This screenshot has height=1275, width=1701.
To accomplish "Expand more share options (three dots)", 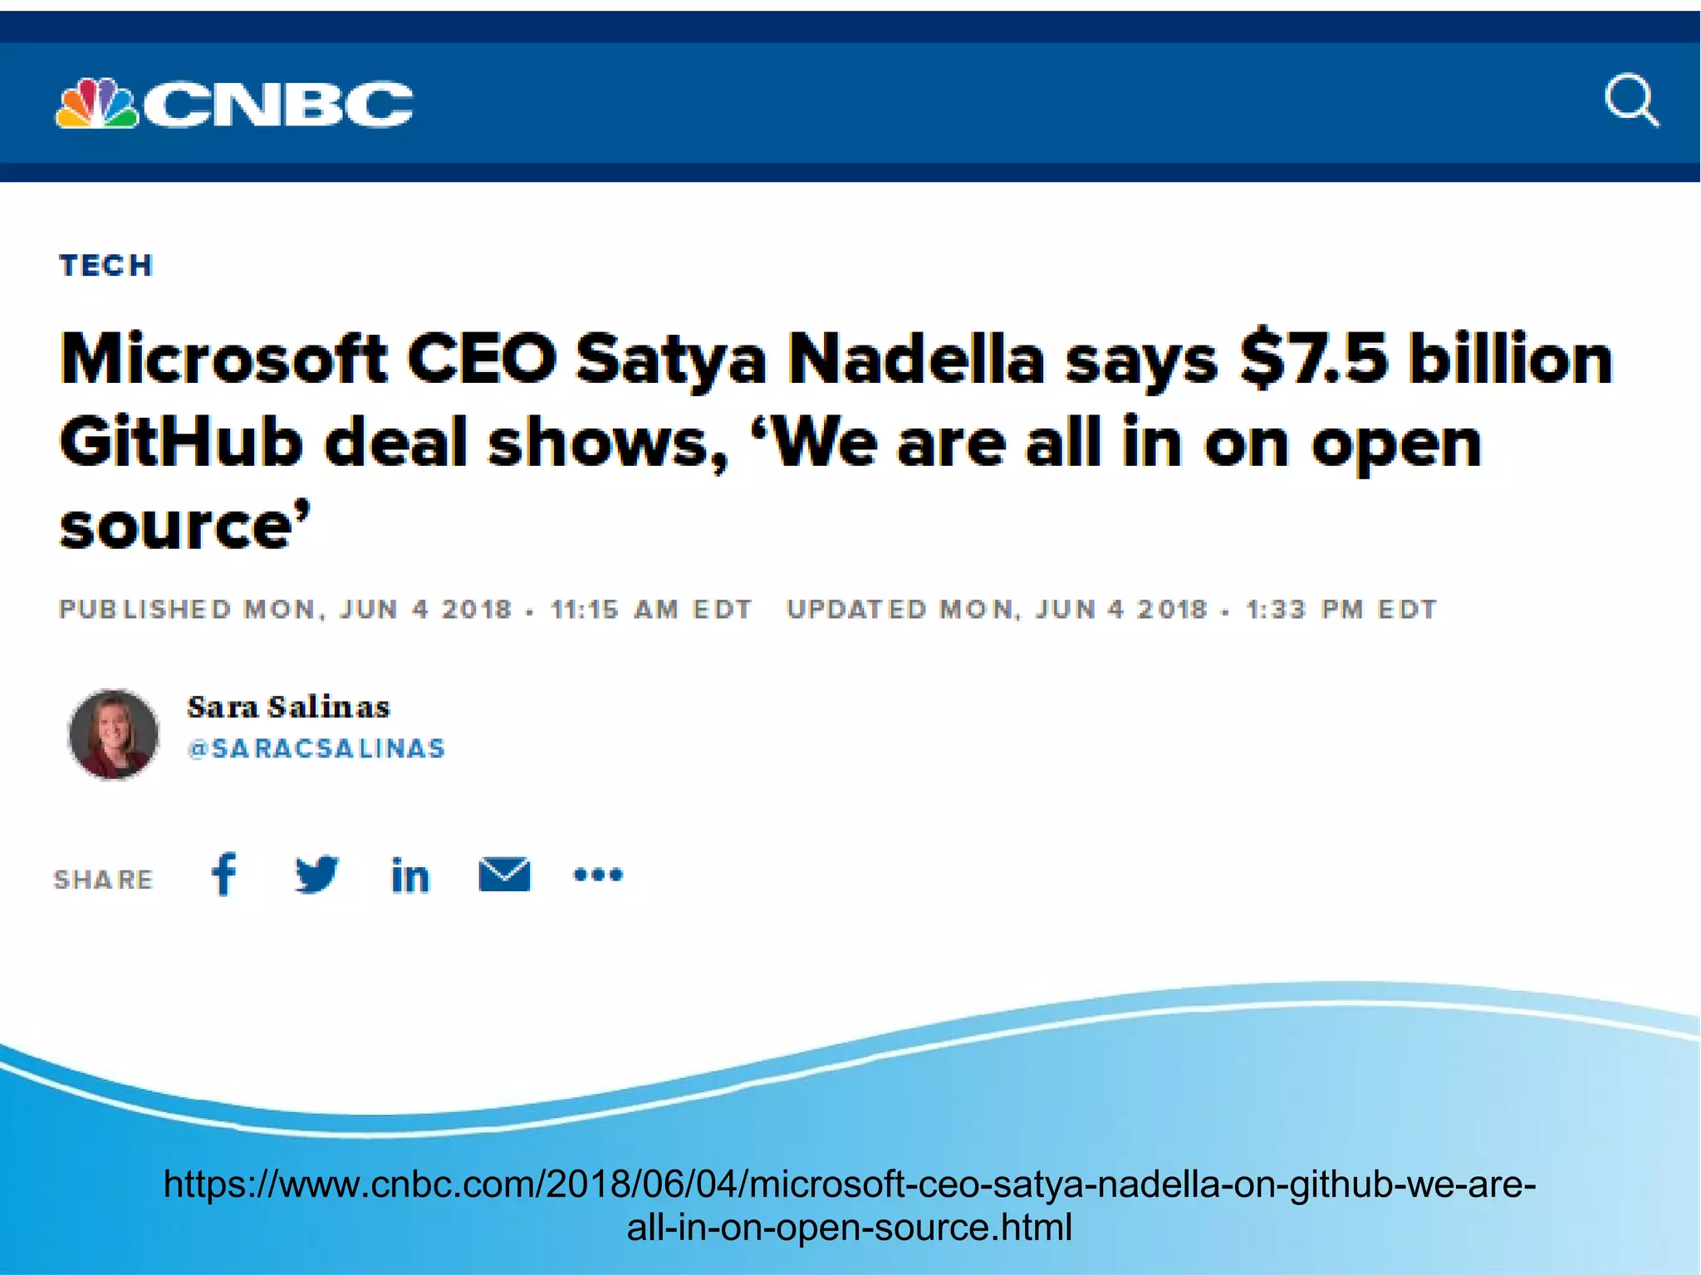I will pyautogui.click(x=598, y=875).
